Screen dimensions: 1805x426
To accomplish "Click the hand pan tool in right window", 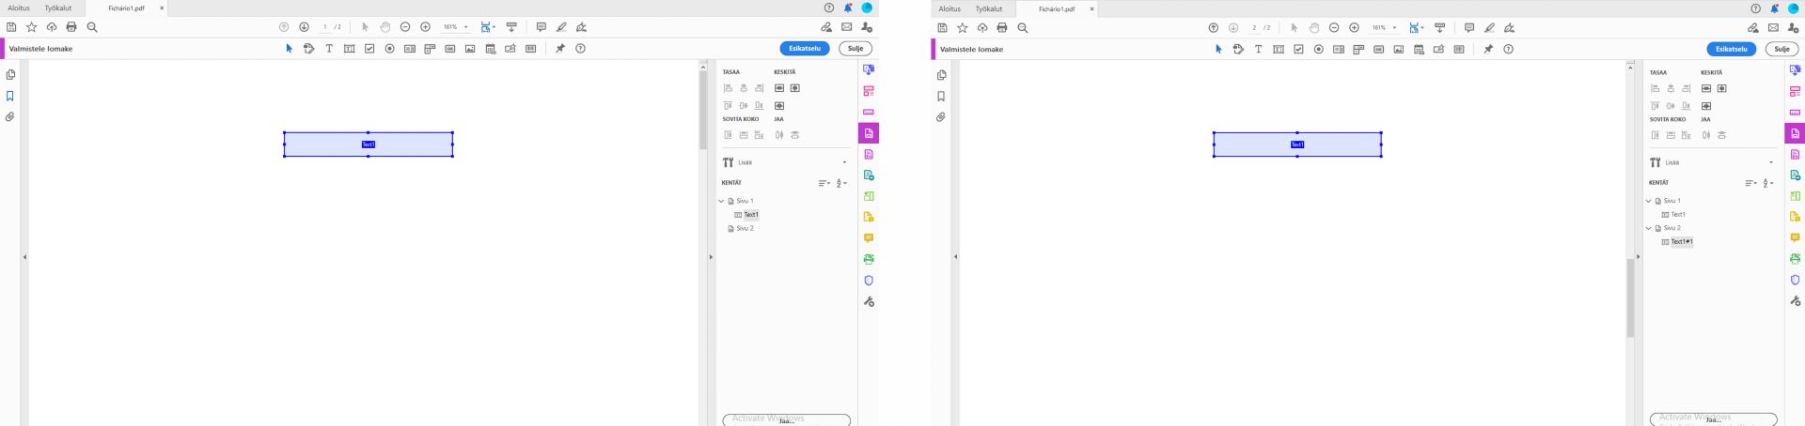I will tap(1314, 28).
